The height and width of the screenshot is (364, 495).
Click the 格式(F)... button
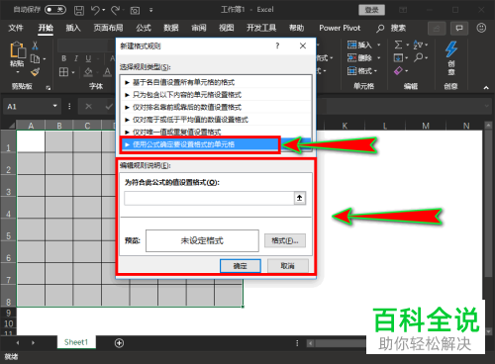(285, 240)
